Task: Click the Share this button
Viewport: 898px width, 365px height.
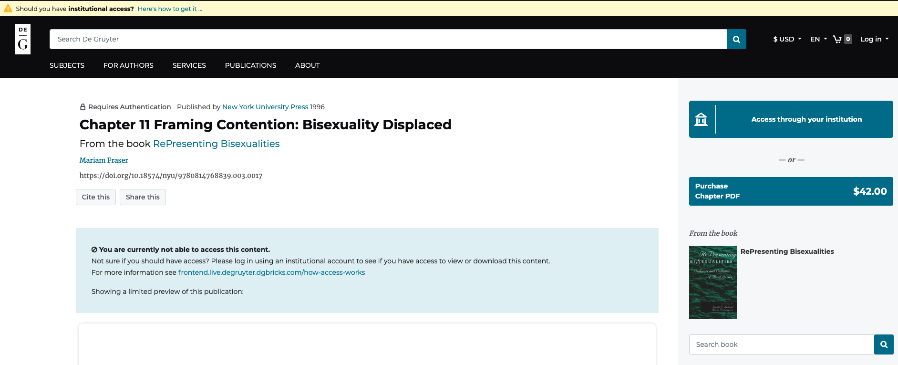Action: pyautogui.click(x=143, y=197)
